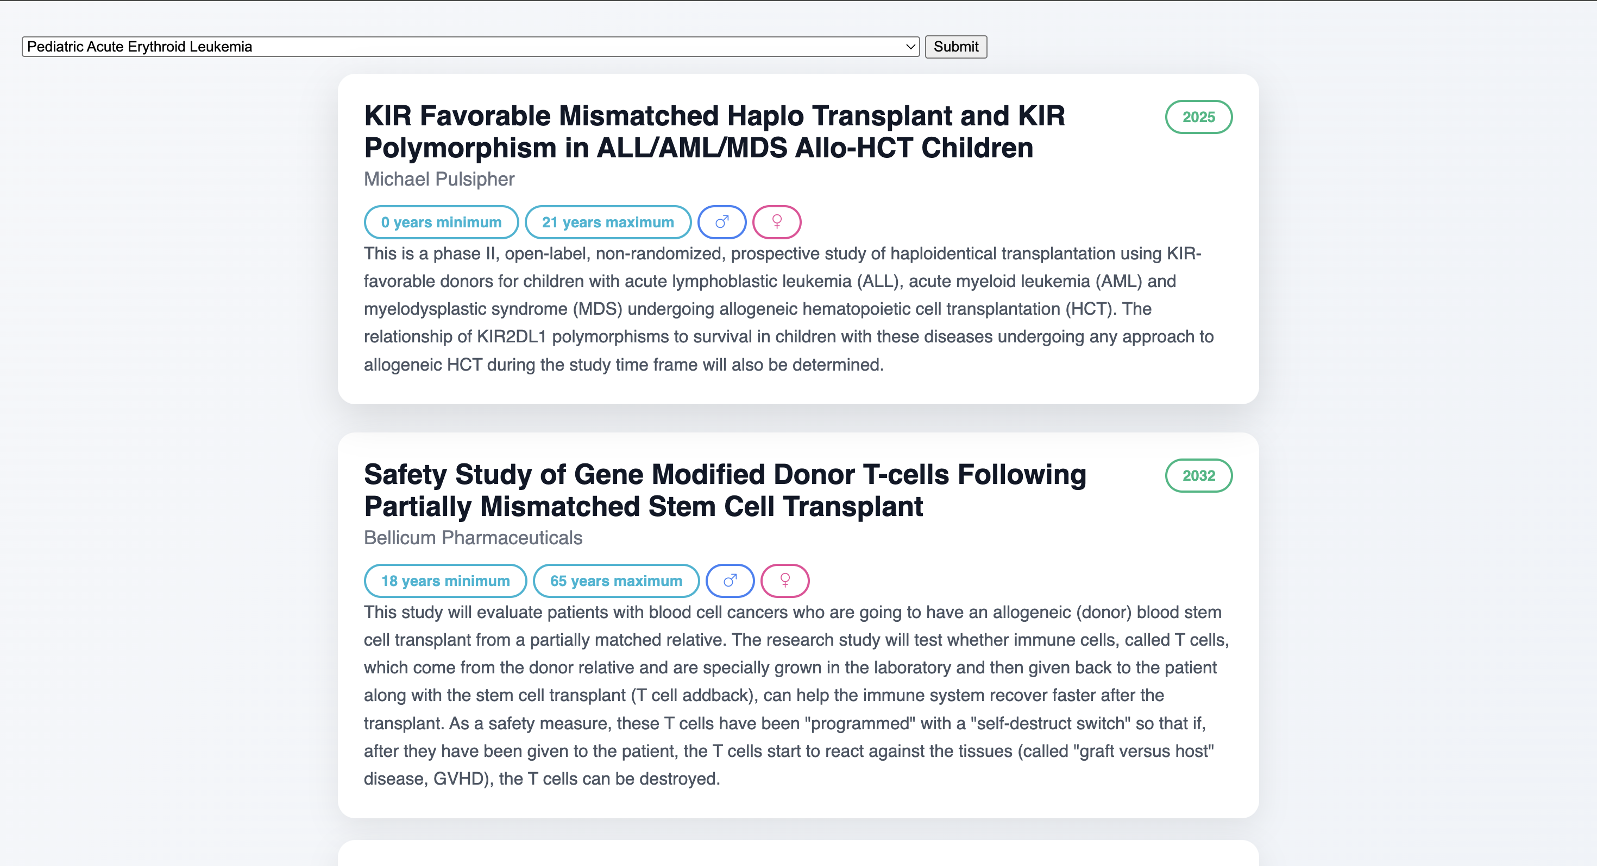Click the Submit button
This screenshot has width=1597, height=866.
[955, 47]
